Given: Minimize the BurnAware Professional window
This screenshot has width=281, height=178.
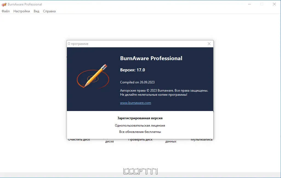Looking at the screenshot, I should [x=249, y=4].
